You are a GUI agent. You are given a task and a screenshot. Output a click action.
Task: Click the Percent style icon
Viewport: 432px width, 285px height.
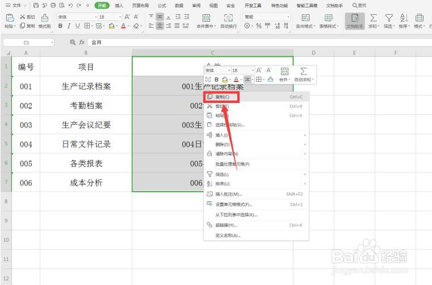point(259,26)
